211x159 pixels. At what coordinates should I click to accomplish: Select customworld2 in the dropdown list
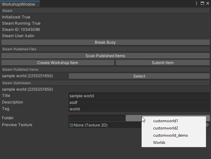165,128
